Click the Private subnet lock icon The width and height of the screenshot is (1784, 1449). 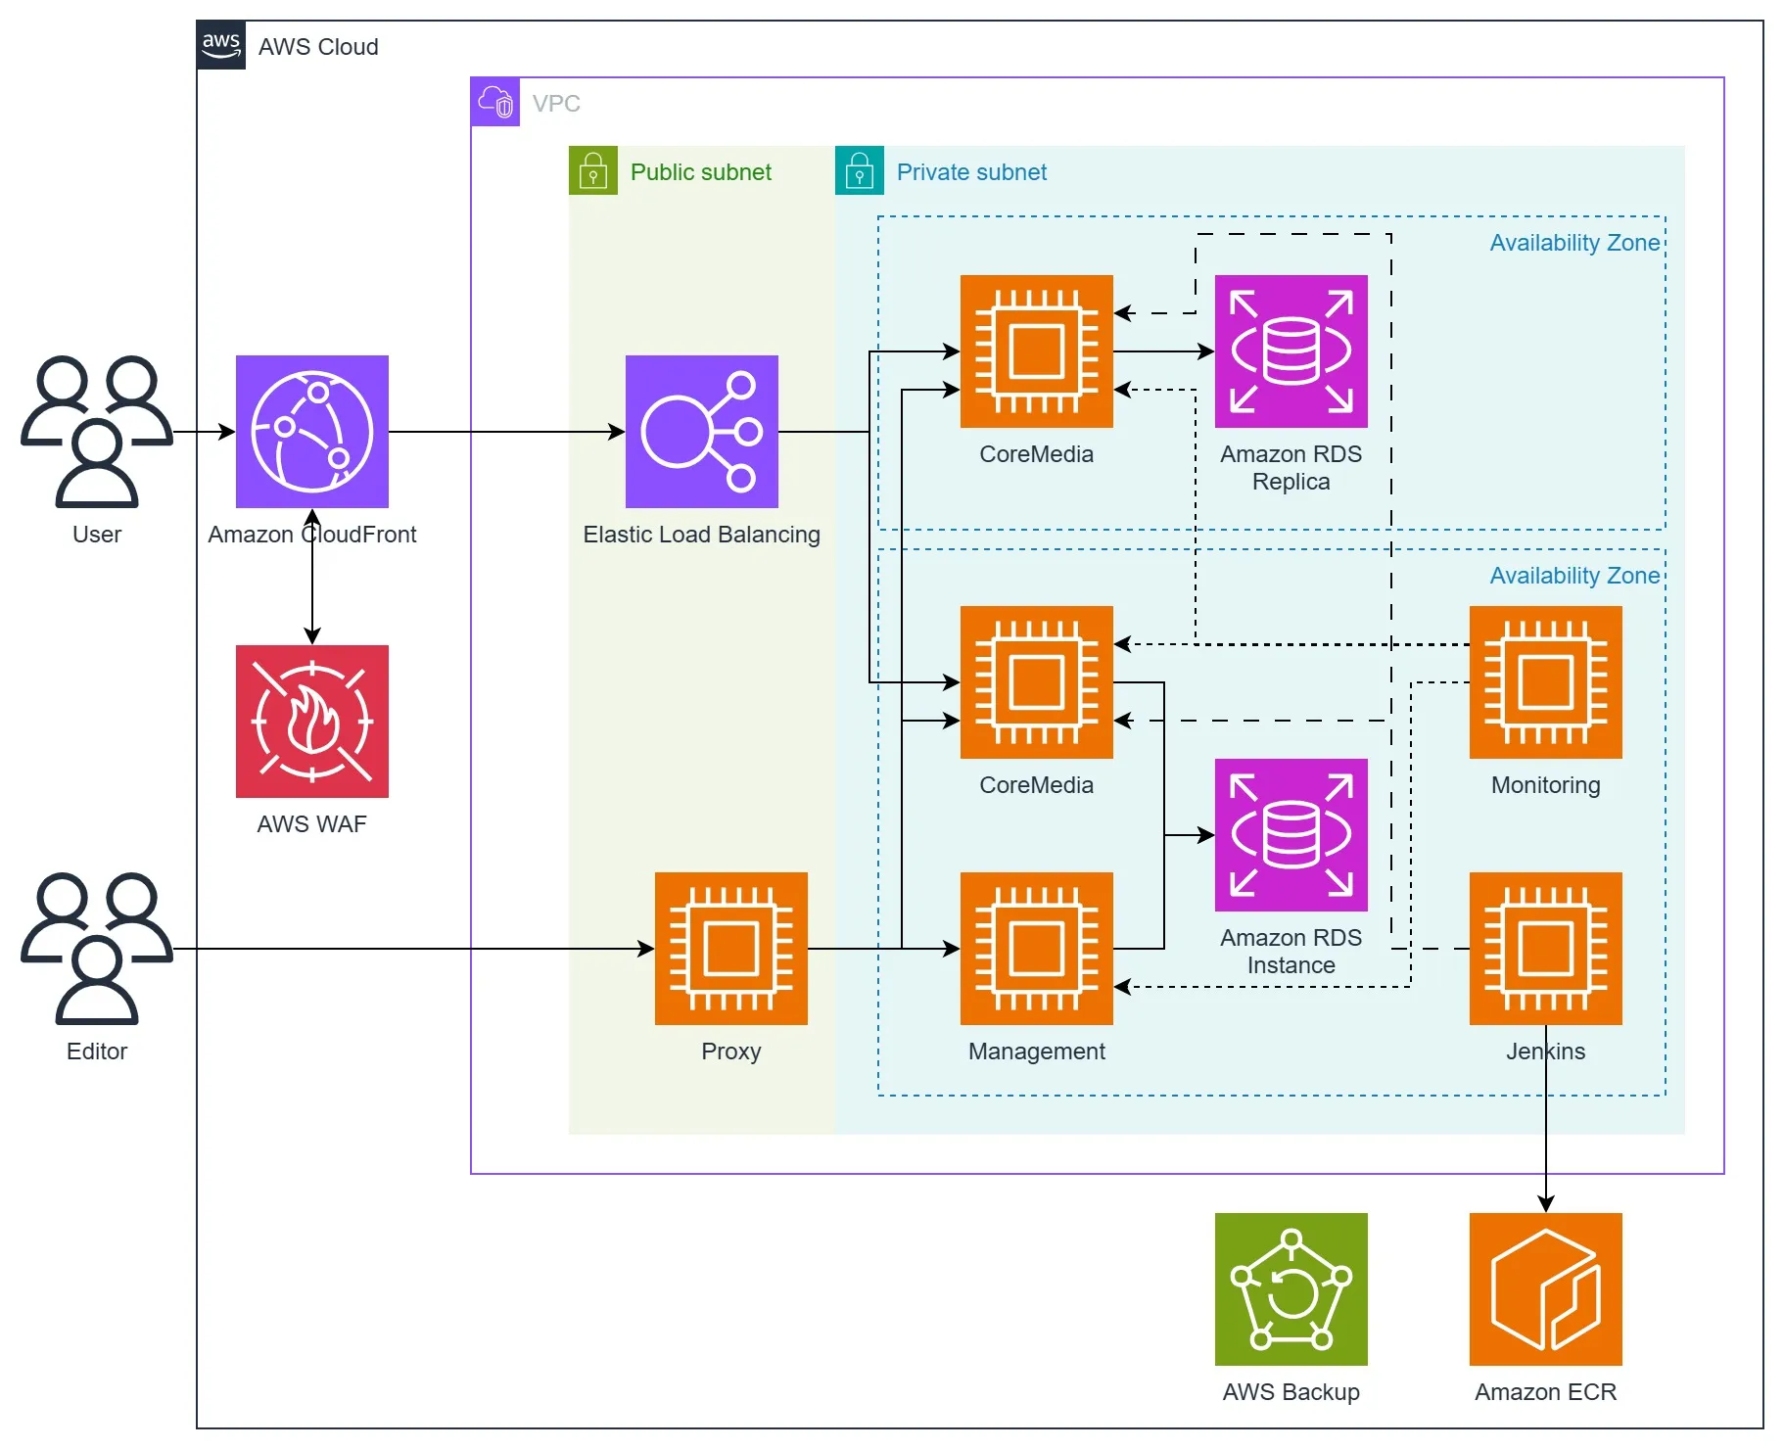(x=860, y=170)
